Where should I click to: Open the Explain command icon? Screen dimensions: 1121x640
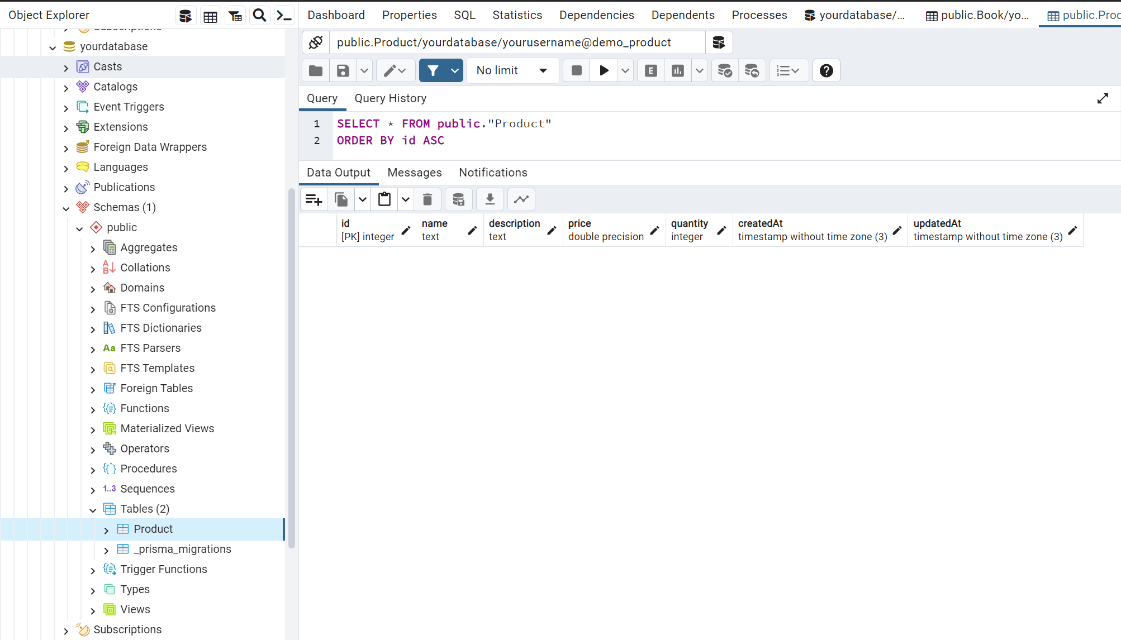coord(650,70)
